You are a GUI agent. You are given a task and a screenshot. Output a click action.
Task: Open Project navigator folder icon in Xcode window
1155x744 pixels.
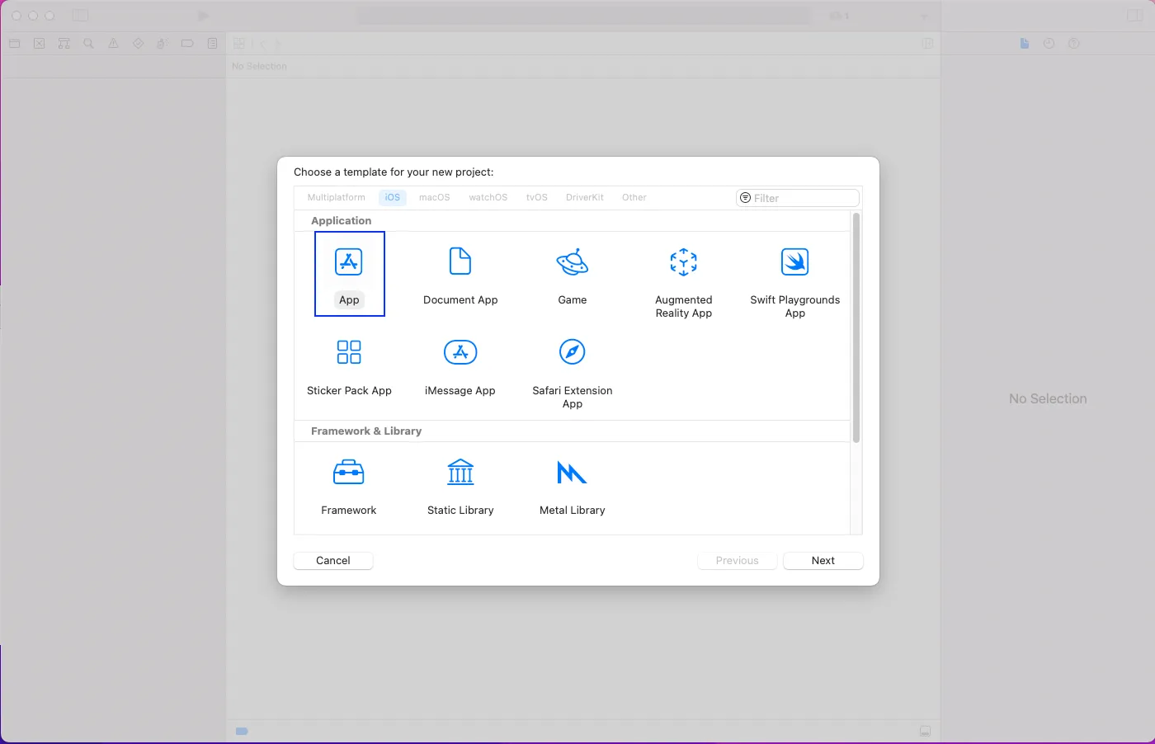point(15,44)
